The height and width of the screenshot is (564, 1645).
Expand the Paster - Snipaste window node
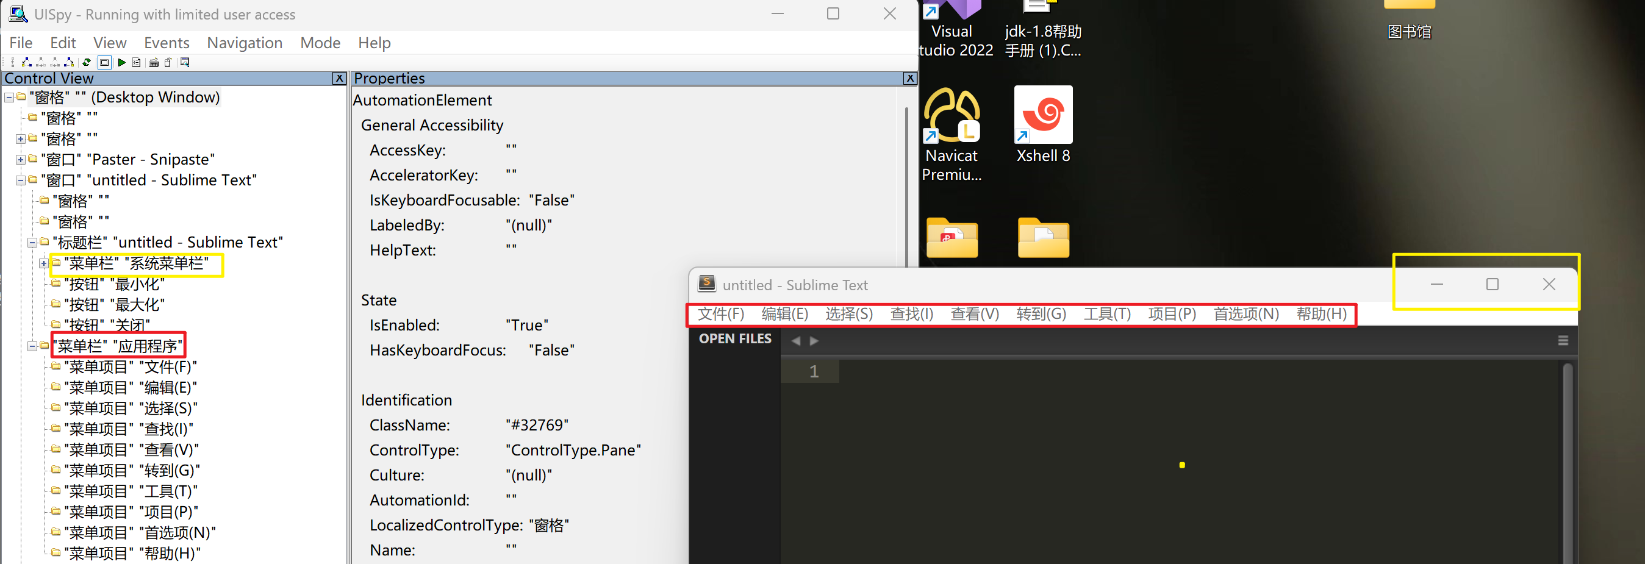21,160
